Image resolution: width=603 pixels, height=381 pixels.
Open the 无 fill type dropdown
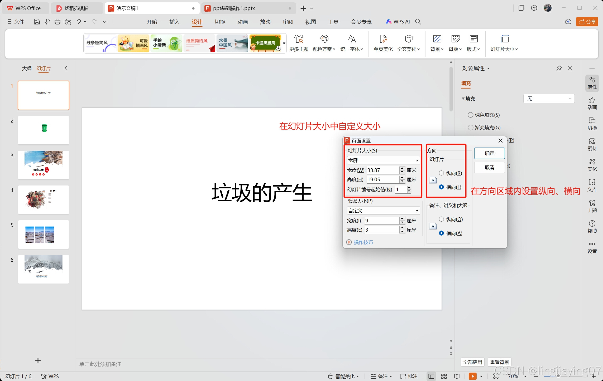coord(549,99)
